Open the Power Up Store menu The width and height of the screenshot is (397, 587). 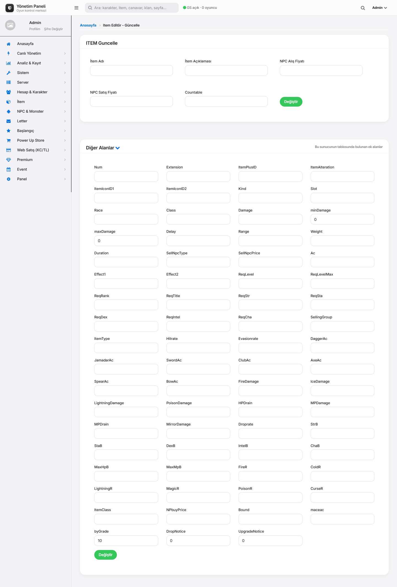pos(36,141)
